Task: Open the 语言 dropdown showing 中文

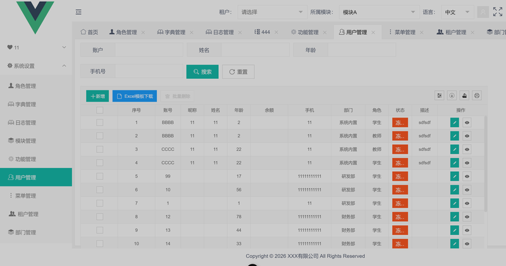Action: tap(457, 12)
